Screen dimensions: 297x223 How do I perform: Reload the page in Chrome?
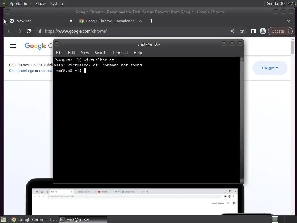pyautogui.click(x=29, y=31)
